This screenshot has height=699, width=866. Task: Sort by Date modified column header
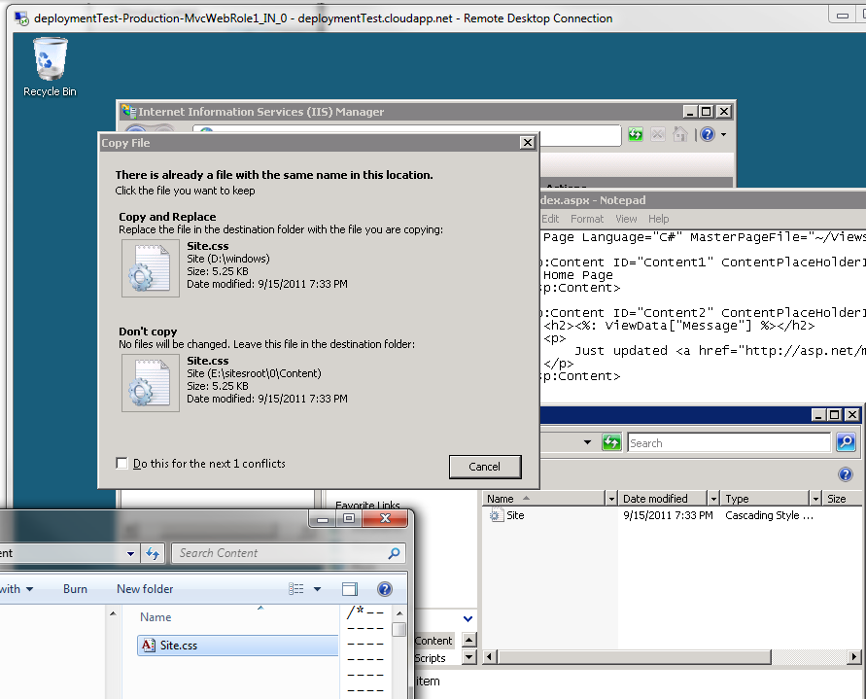point(663,499)
